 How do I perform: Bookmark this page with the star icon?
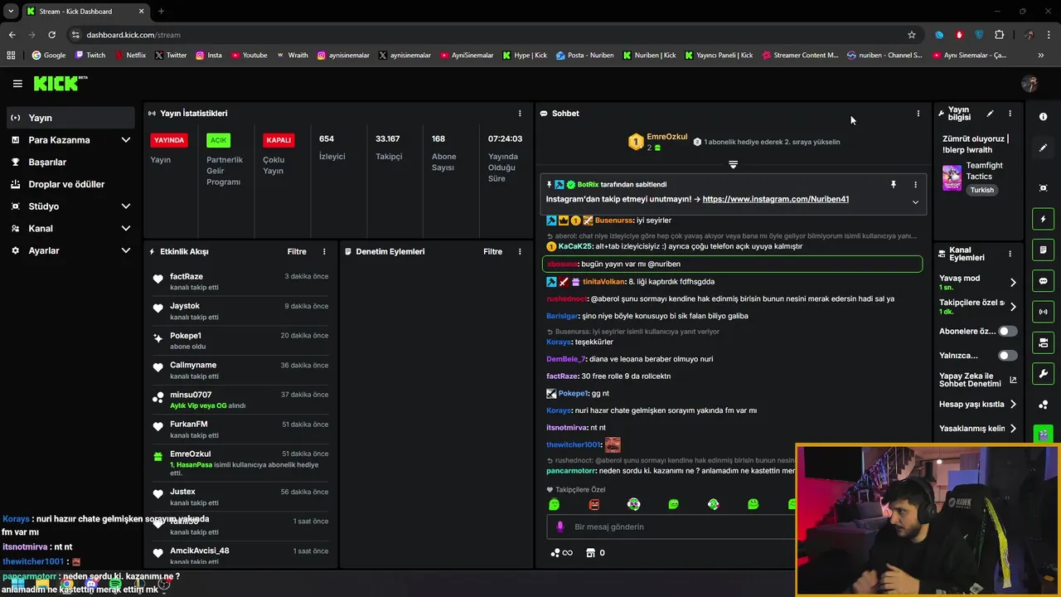click(912, 35)
